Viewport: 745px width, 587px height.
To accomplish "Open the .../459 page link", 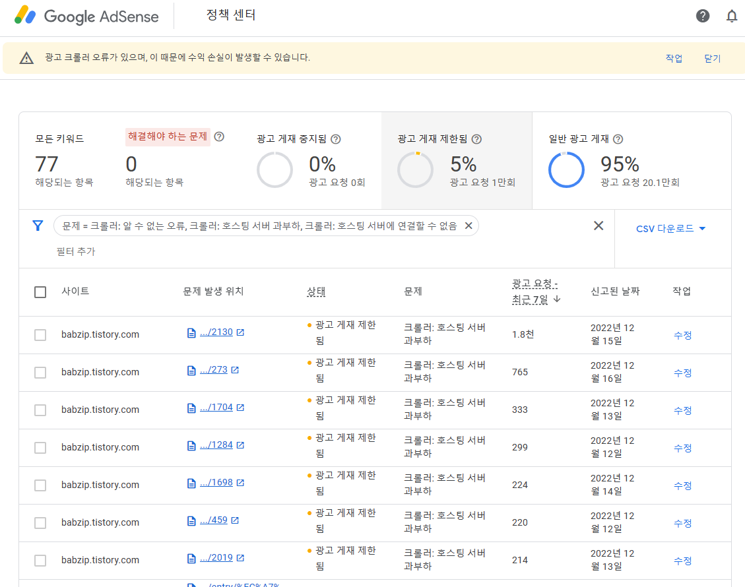I will coord(213,520).
